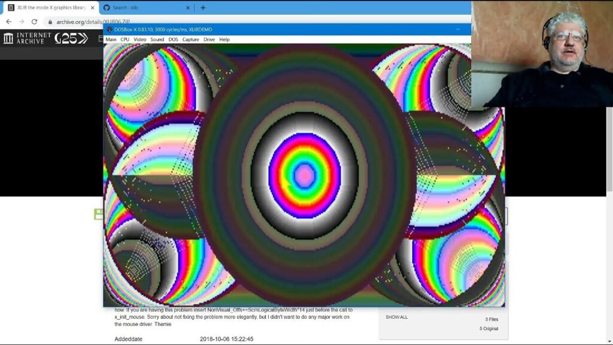Image resolution: width=613 pixels, height=345 pixels.
Task: Open a new browser tab
Action: 203,8
